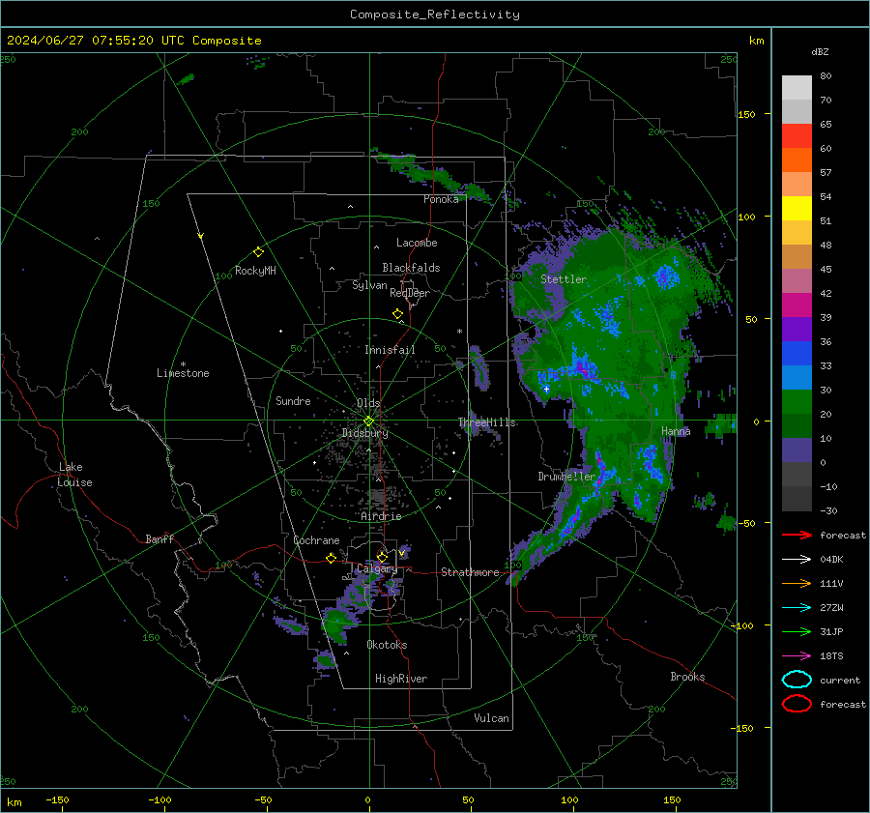Pick the dark orange swatch between 60 and 57
870x813 pixels.
tap(797, 160)
